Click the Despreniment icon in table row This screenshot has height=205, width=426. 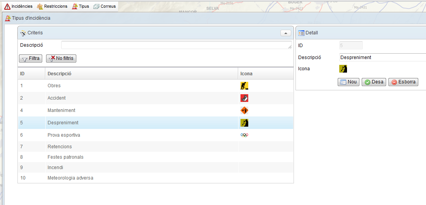244,123
